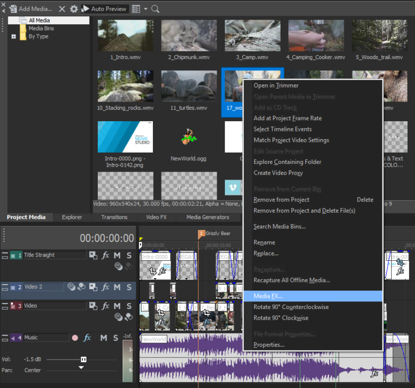Toggle Auto Preview on

click(x=105, y=9)
